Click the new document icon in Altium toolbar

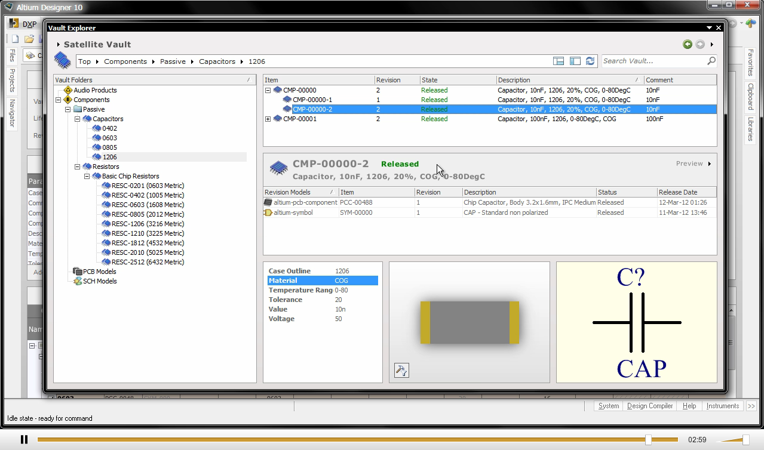pos(16,39)
